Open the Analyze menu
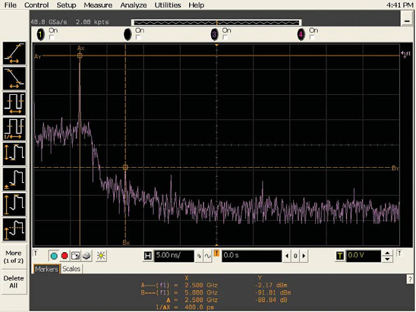 tap(133, 5)
